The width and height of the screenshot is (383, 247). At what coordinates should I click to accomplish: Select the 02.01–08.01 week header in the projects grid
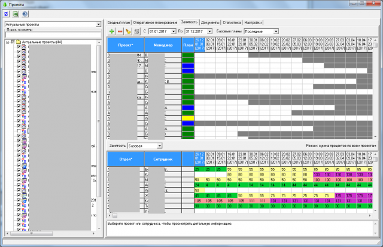click(210, 44)
